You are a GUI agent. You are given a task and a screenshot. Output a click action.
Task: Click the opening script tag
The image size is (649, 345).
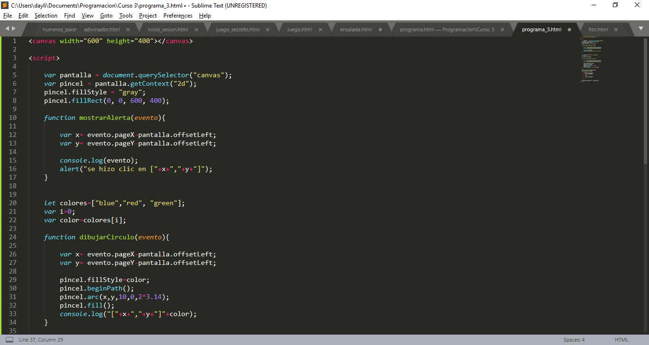[44, 58]
